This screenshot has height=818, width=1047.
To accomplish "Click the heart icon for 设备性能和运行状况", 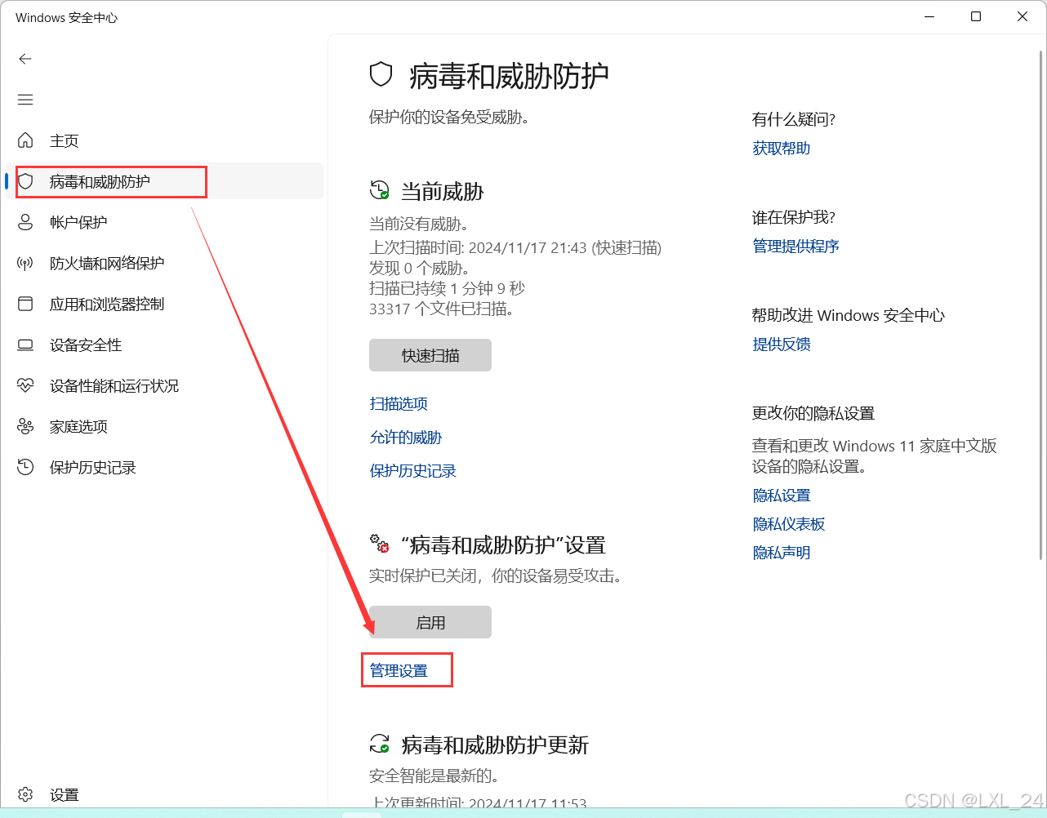I will (x=25, y=385).
